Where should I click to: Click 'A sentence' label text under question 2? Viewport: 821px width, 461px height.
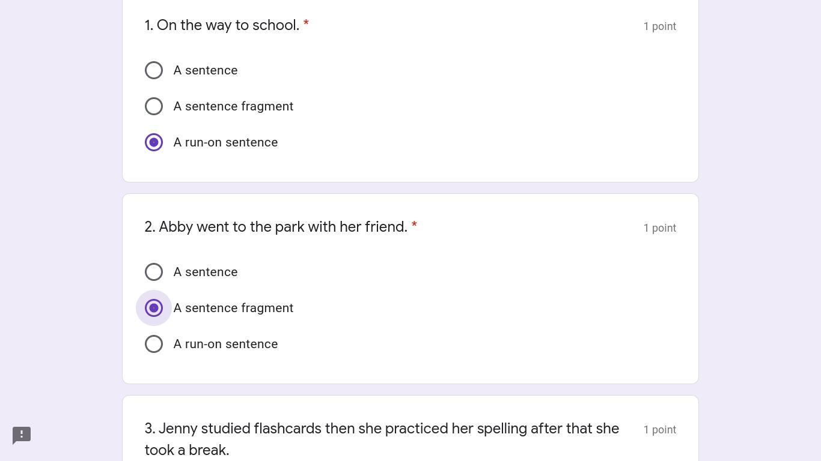coord(206,272)
